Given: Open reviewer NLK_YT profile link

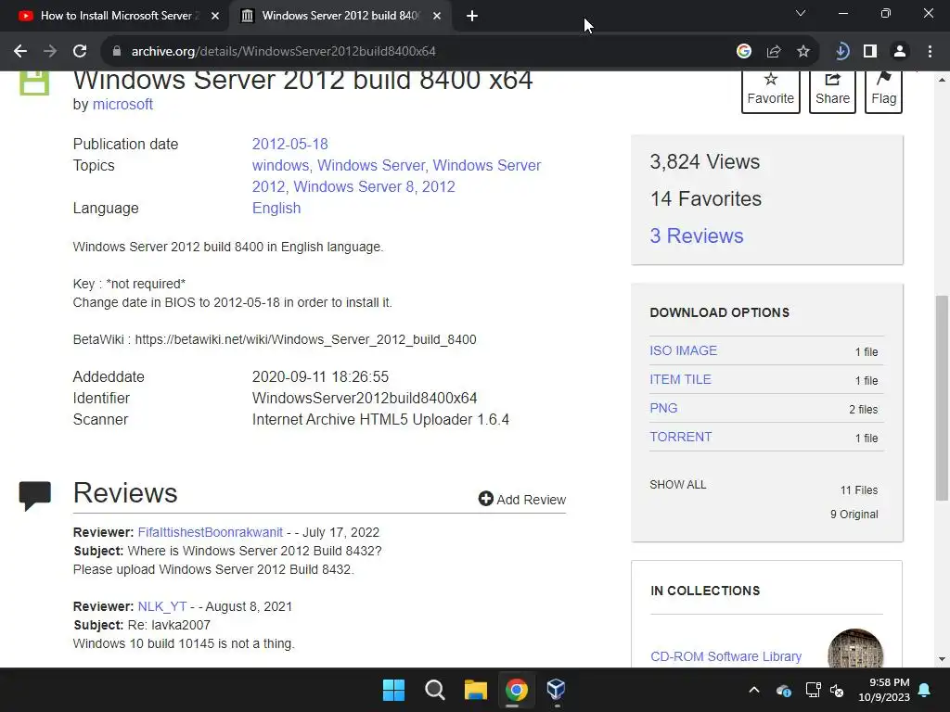Looking at the screenshot, I should point(162,606).
